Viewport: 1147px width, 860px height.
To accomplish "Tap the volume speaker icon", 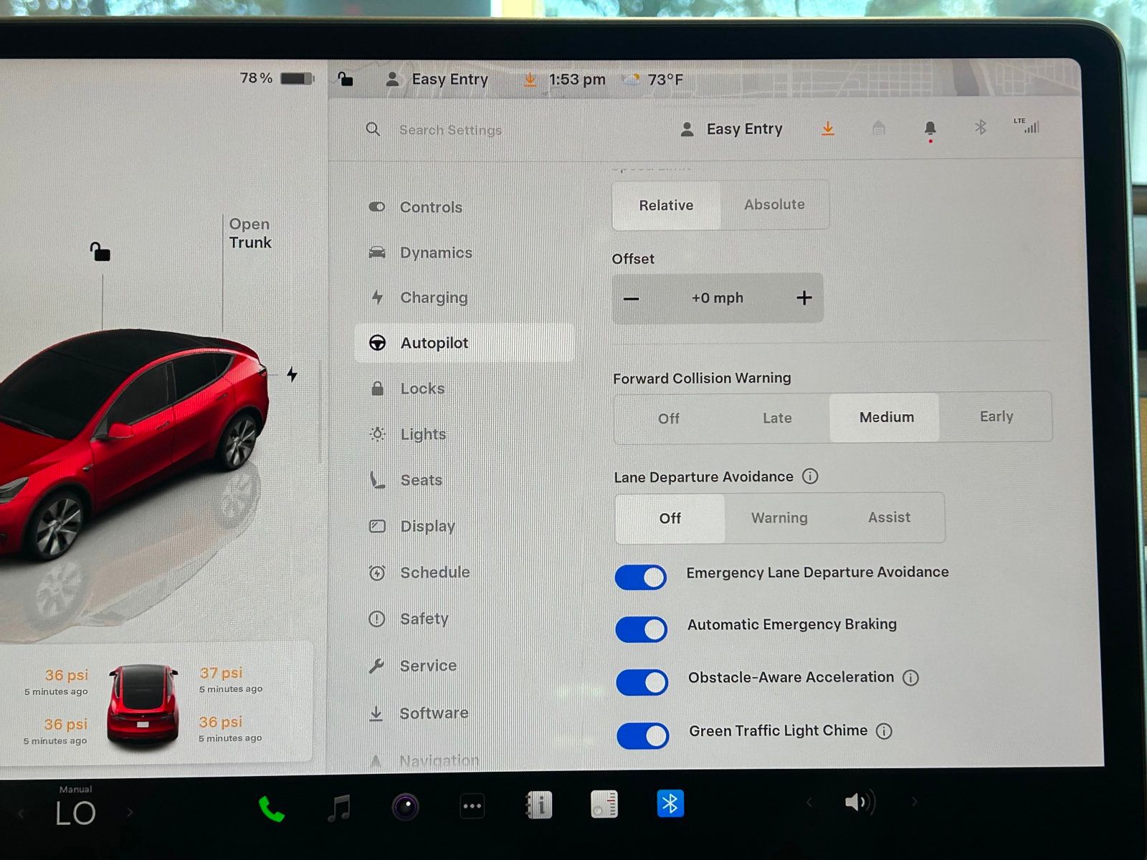I will (x=859, y=802).
